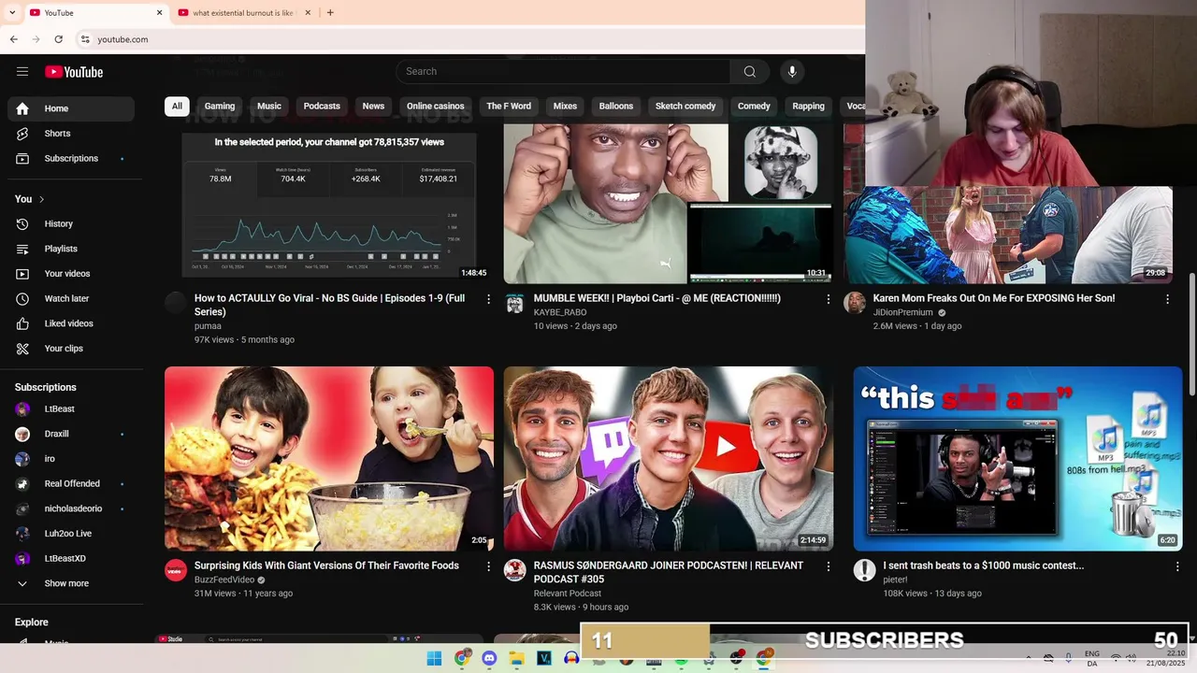This screenshot has width=1197, height=673.
Task: Select the Online casinos filter chip
Action: pyautogui.click(x=436, y=107)
